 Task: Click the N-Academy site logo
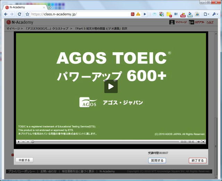(x=20, y=22)
